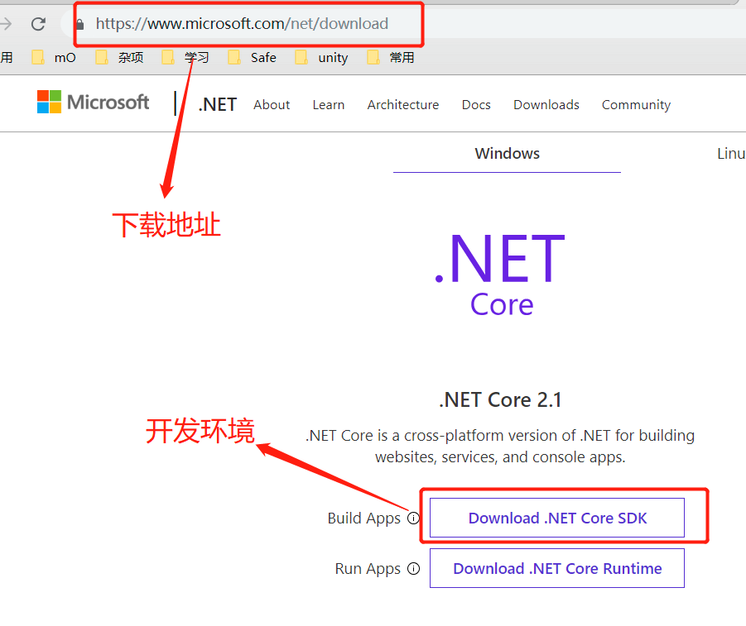The image size is (746, 626).
Task: Open the About menu item
Action: pos(272,104)
